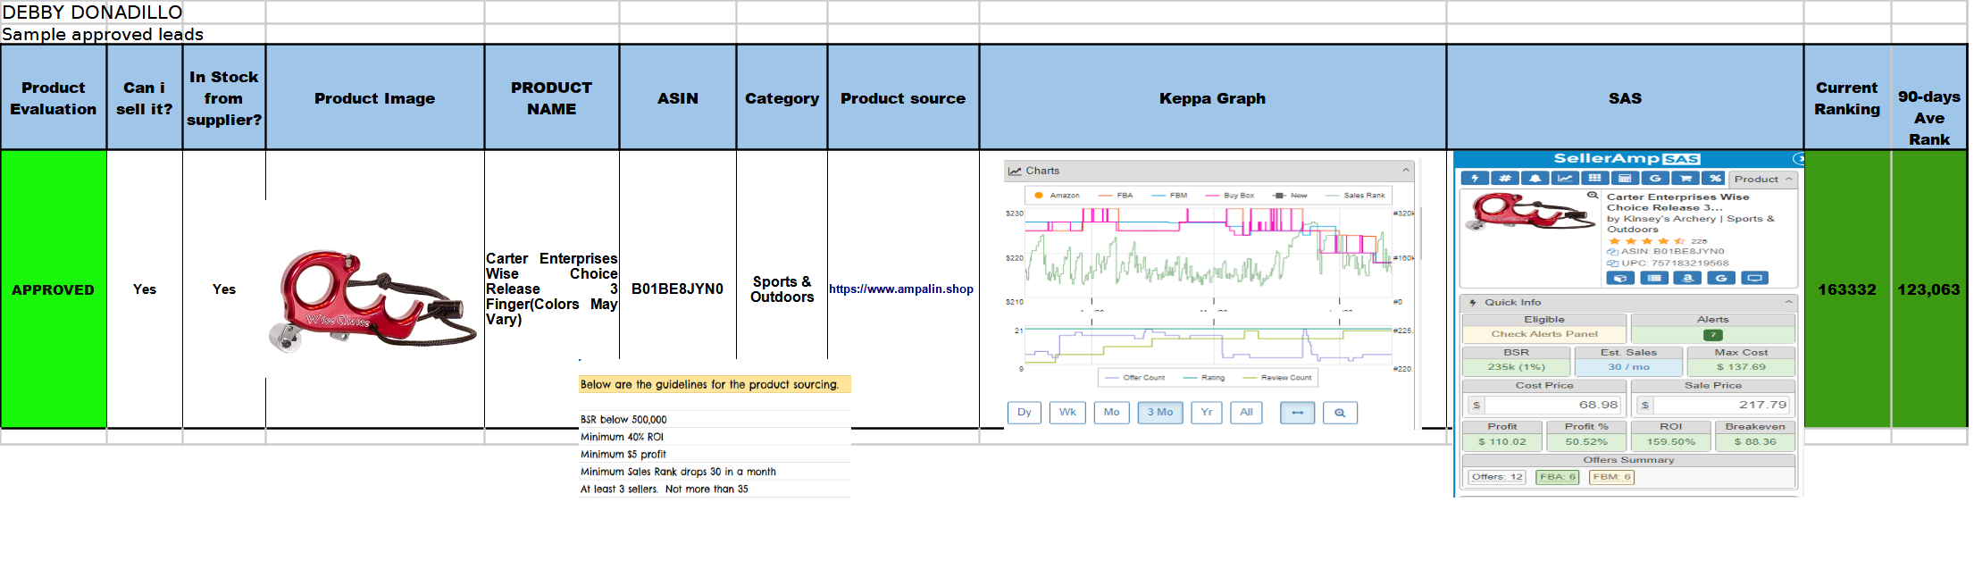Click the magnifier zoom icon on SAS product image
This screenshot has height=561, width=1974.
[x=1592, y=196]
